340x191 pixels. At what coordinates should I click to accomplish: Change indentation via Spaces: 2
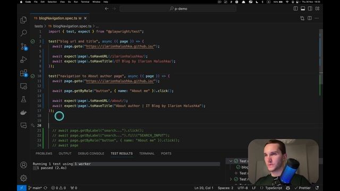pyautogui.click(x=225, y=188)
